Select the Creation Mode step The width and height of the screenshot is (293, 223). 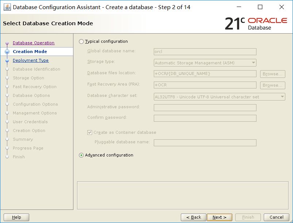30,52
